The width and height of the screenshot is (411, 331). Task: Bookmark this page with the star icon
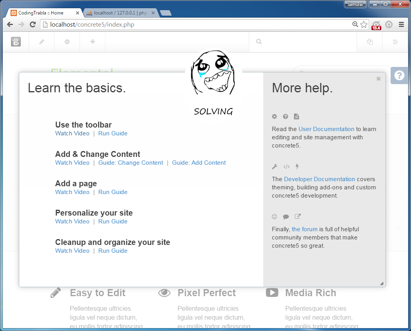click(364, 25)
